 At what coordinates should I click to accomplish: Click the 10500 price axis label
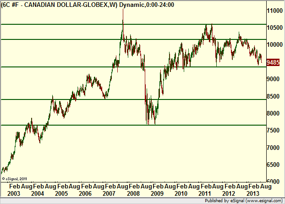[x=274, y=28]
